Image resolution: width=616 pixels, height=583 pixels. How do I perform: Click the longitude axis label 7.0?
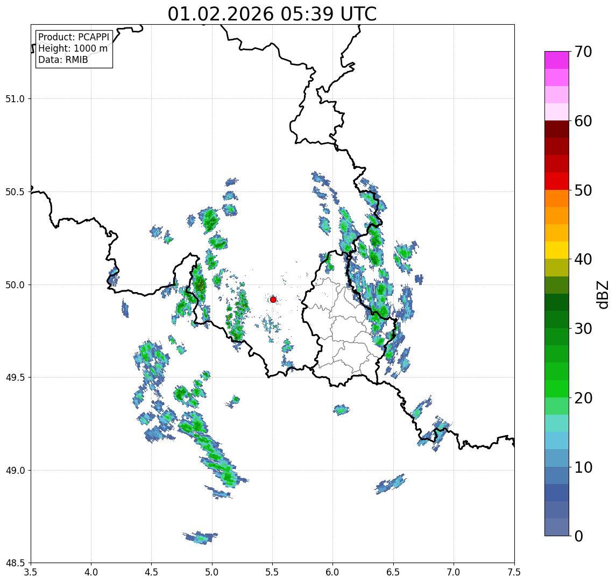[x=454, y=572]
